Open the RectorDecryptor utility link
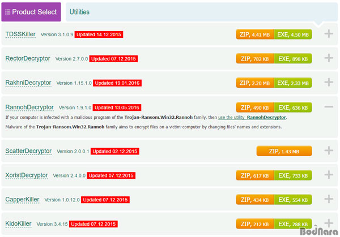Viewport: 340px width, 237px height. coord(28,58)
